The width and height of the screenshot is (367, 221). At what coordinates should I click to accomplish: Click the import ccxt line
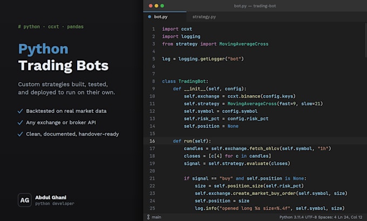177,29
